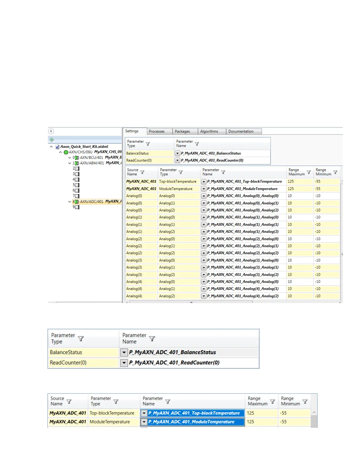Collapse the AXN/CHS/09U chassis node

pos(60,152)
